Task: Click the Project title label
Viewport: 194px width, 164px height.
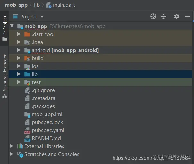Action: [x=29, y=17]
